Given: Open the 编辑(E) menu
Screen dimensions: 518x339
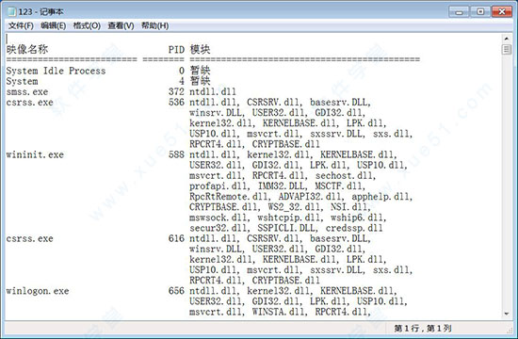Looking at the screenshot, I should [x=53, y=25].
